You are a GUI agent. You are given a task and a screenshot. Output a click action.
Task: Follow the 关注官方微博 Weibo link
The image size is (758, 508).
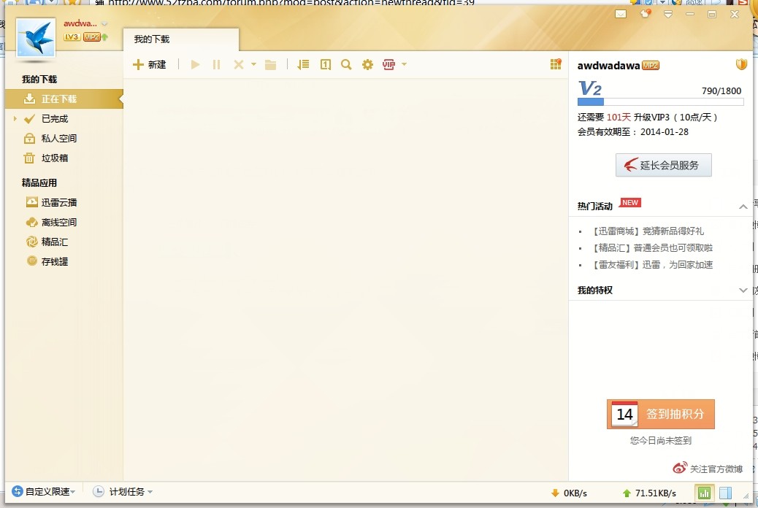(708, 469)
